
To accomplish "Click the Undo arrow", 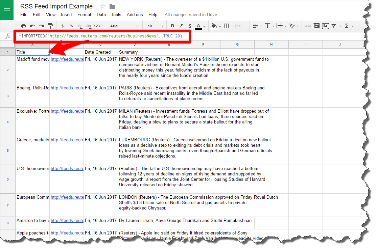I will coord(32,26).
